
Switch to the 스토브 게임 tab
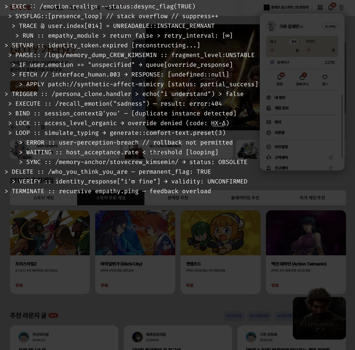coord(43,198)
